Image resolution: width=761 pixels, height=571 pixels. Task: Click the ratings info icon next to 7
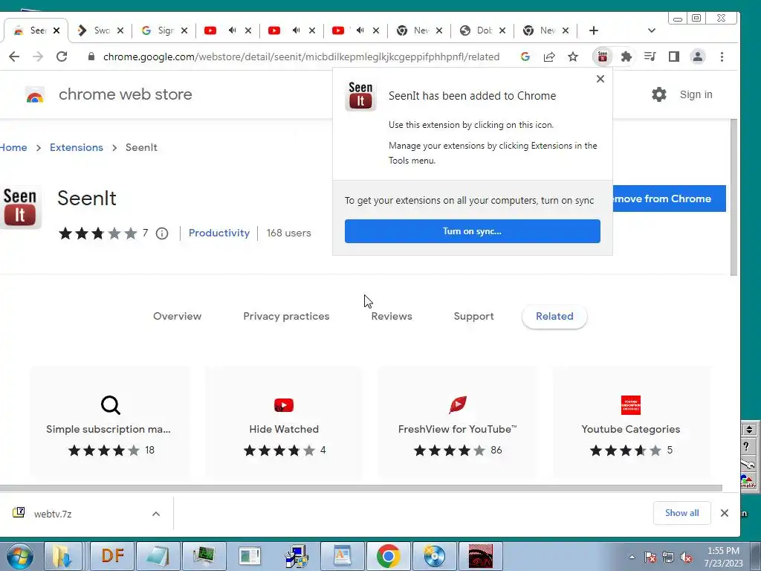162,233
